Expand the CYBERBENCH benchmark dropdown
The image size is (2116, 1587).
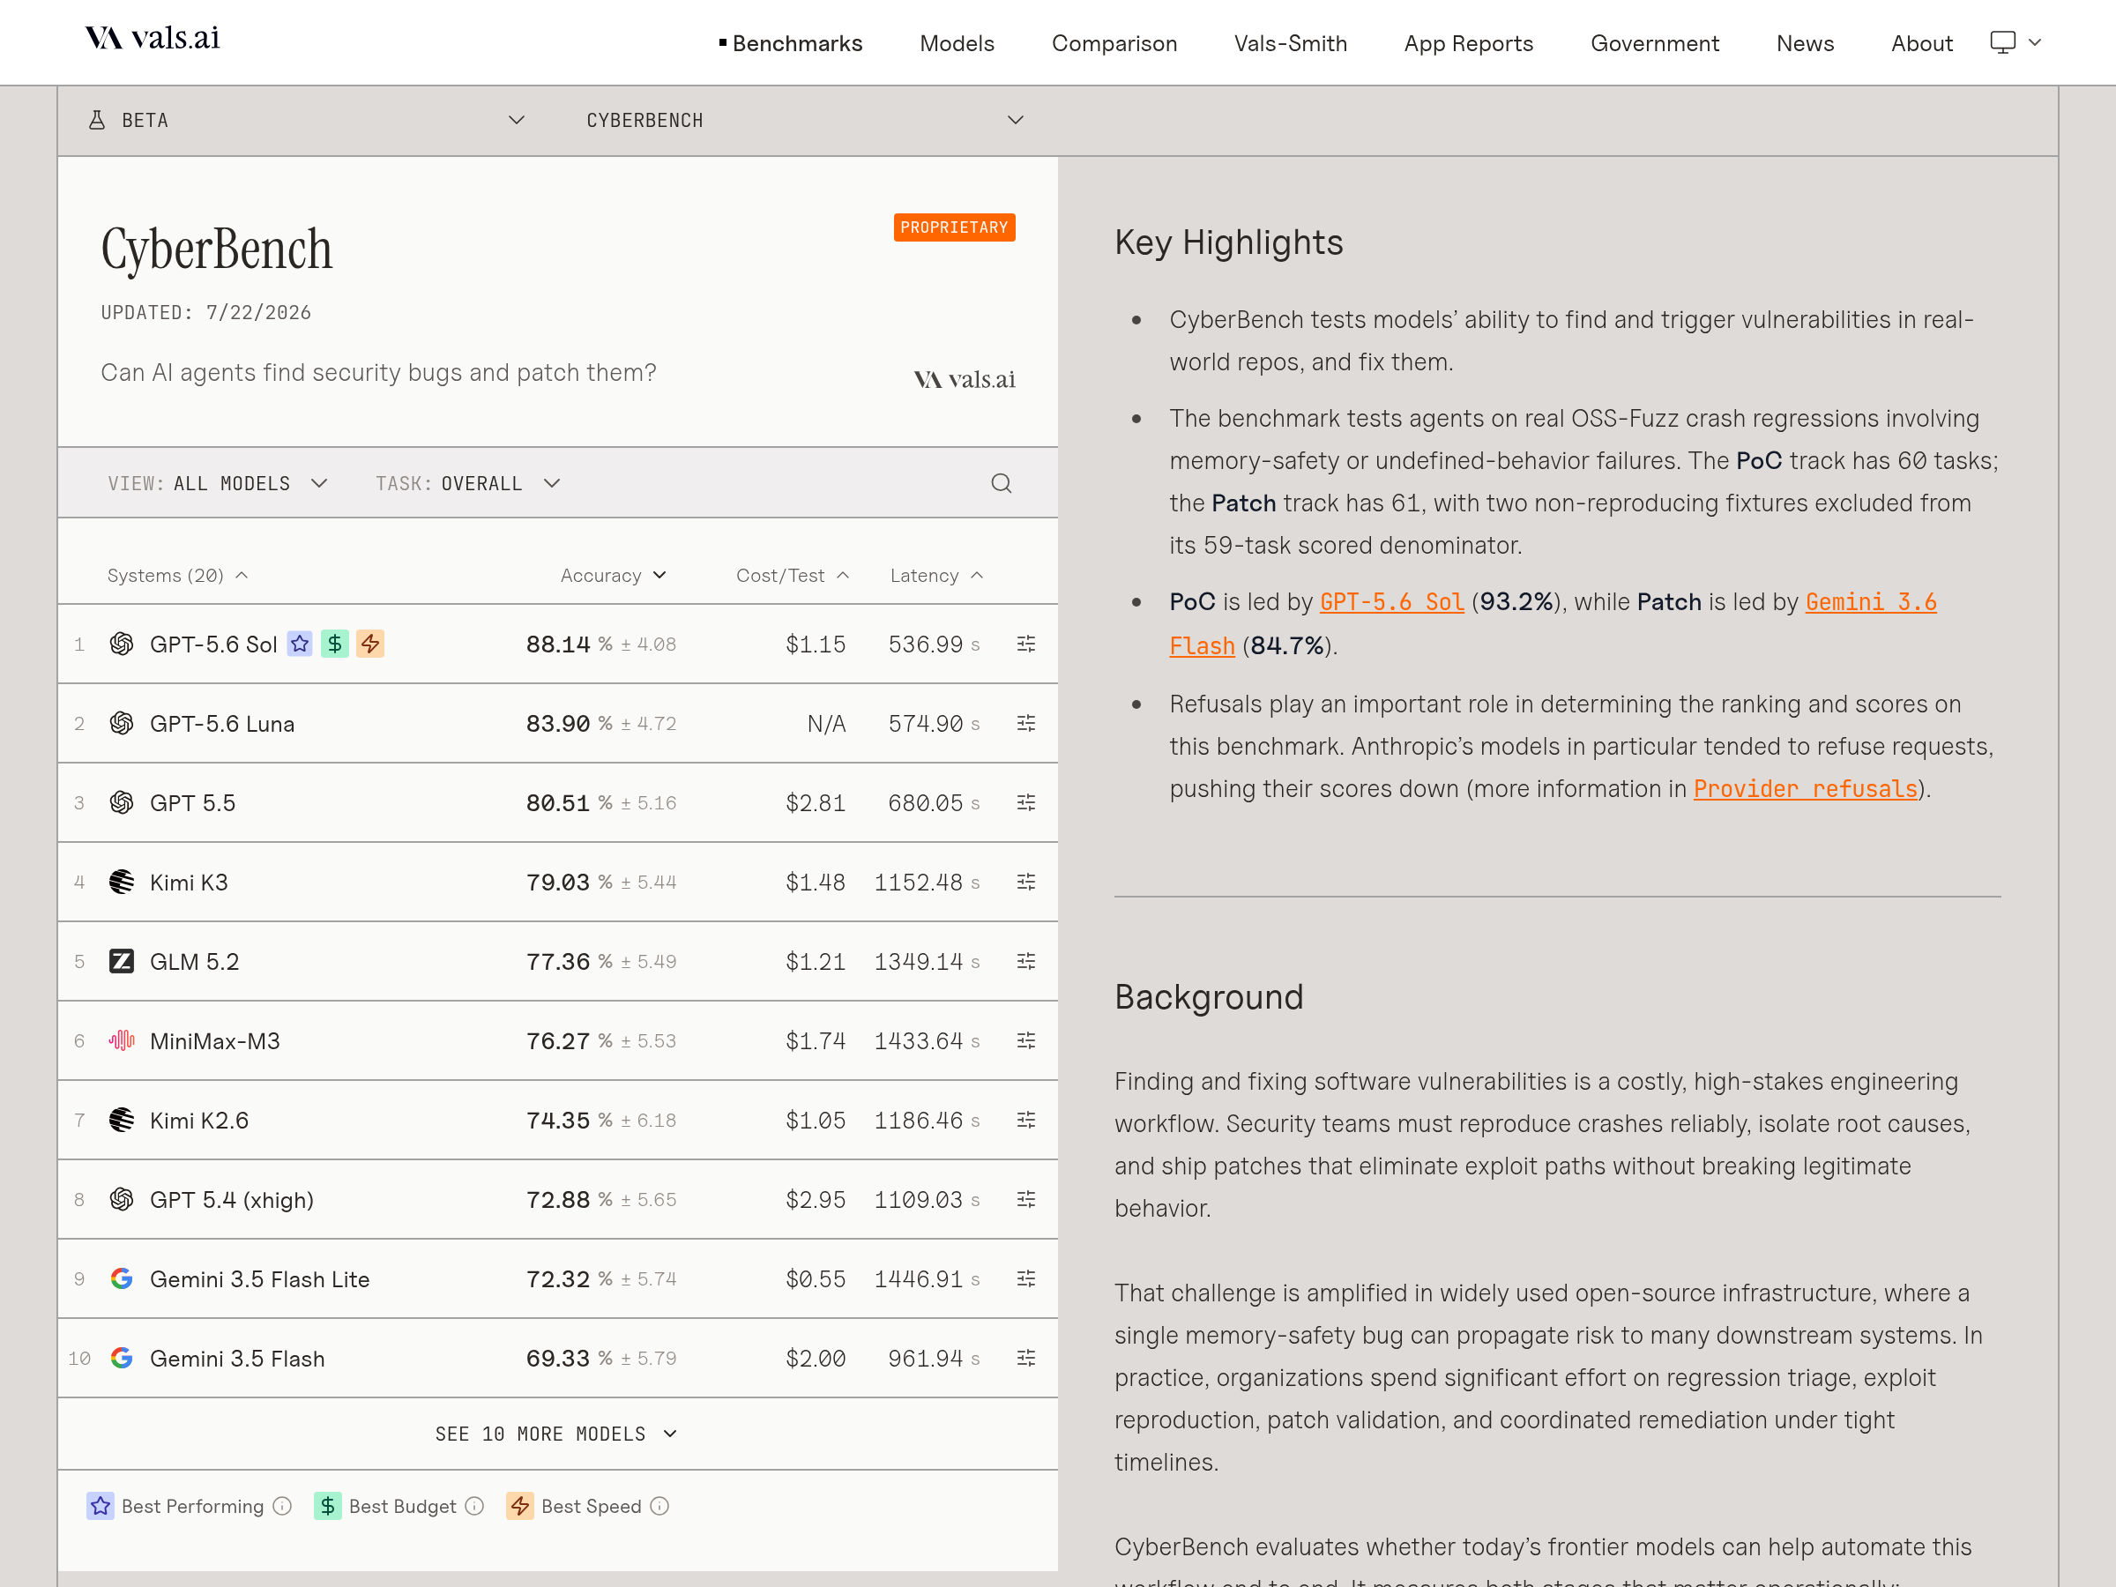[x=804, y=121]
